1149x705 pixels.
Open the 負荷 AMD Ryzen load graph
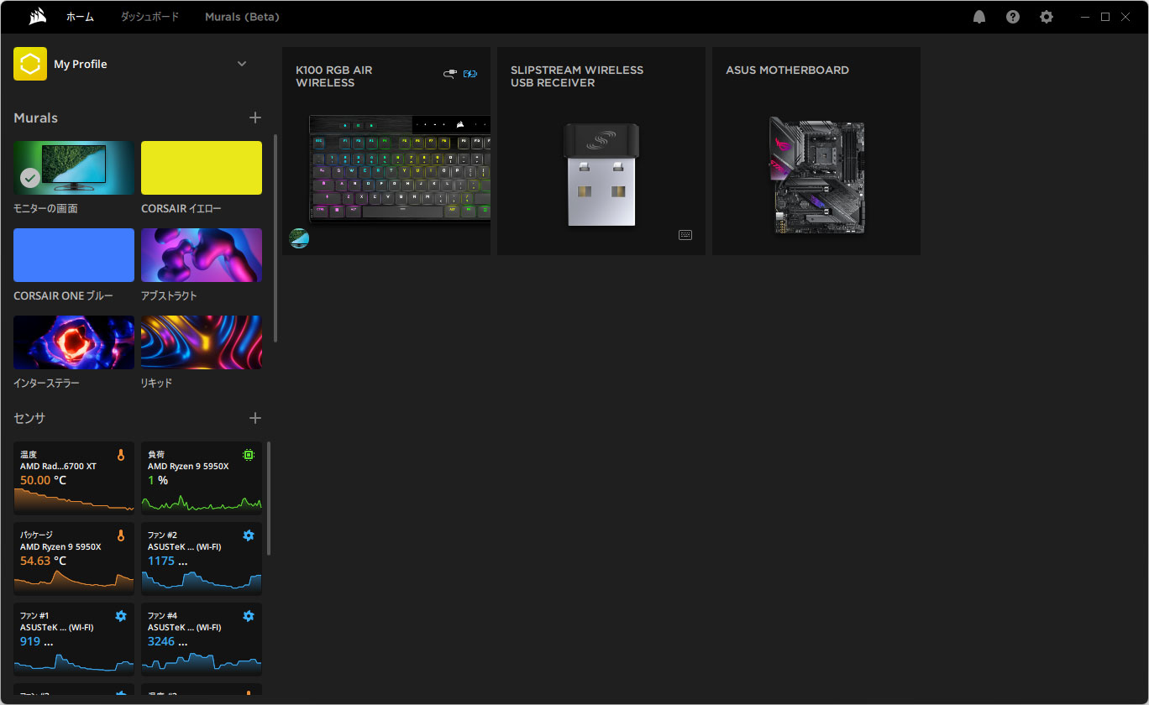point(202,501)
